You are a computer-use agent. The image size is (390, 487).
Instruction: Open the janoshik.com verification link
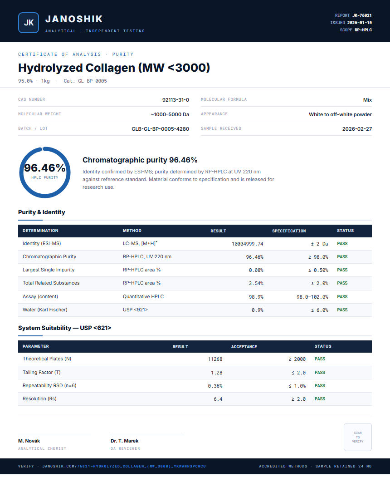(124, 466)
